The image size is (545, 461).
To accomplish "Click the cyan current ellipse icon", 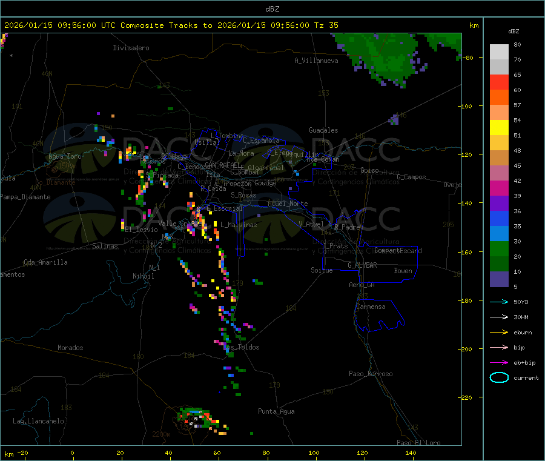I will point(499,377).
